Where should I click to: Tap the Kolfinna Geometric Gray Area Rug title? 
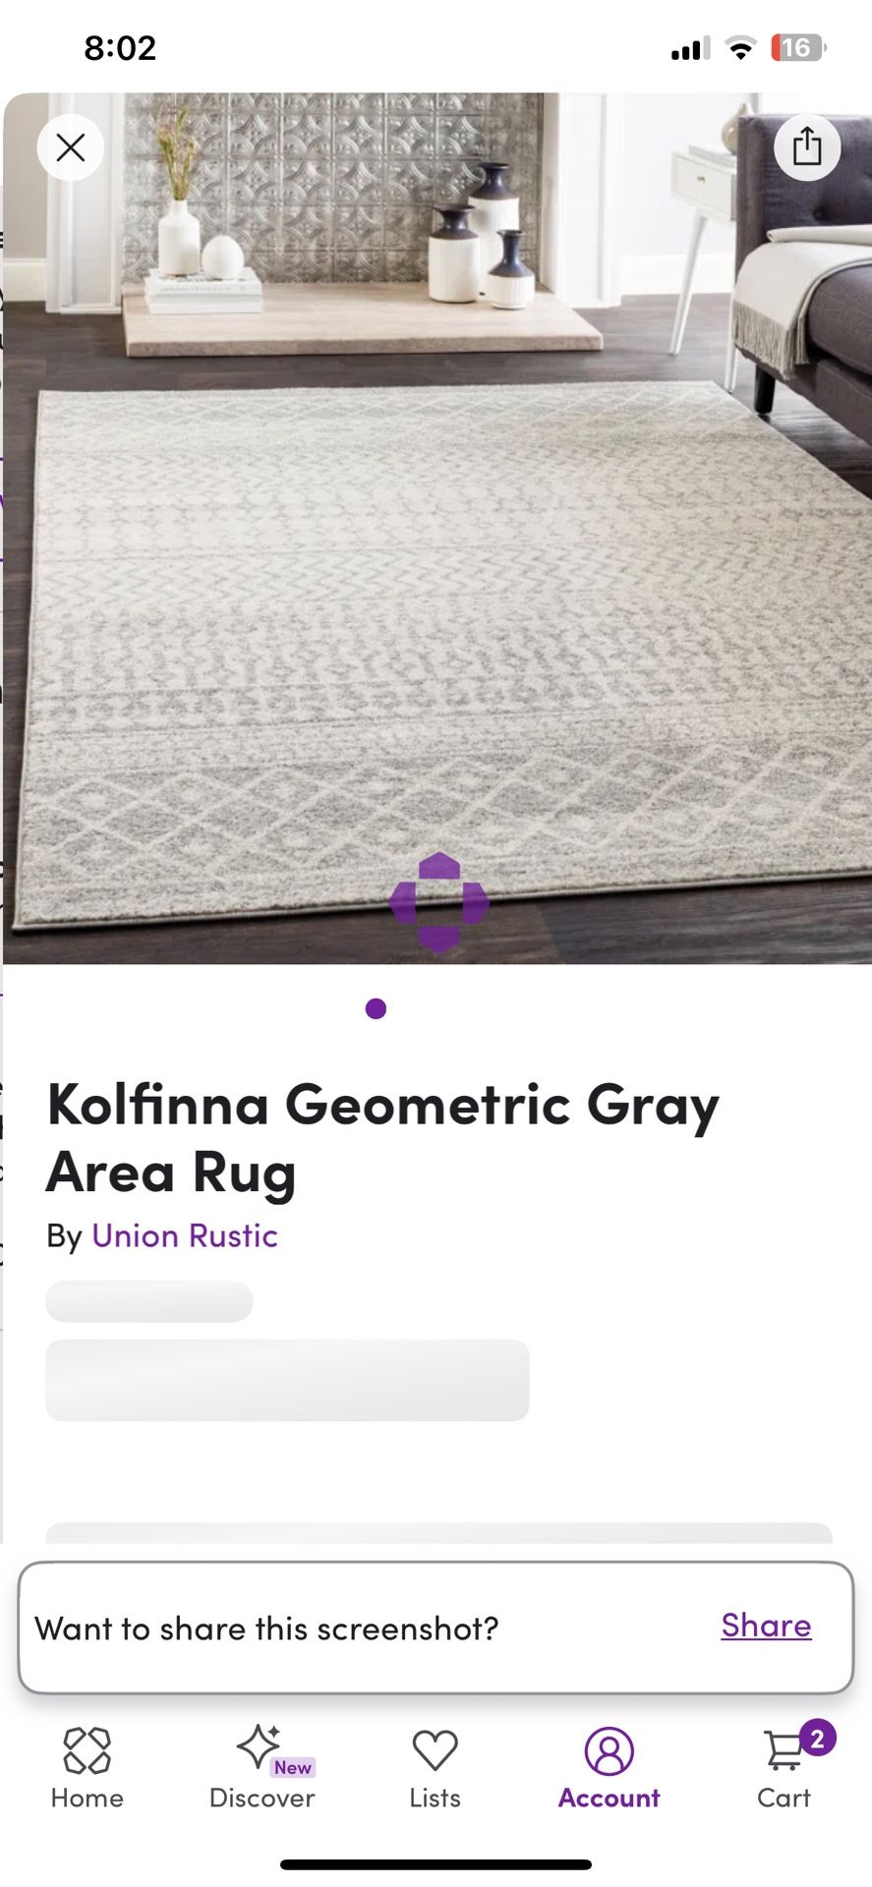(x=383, y=1137)
